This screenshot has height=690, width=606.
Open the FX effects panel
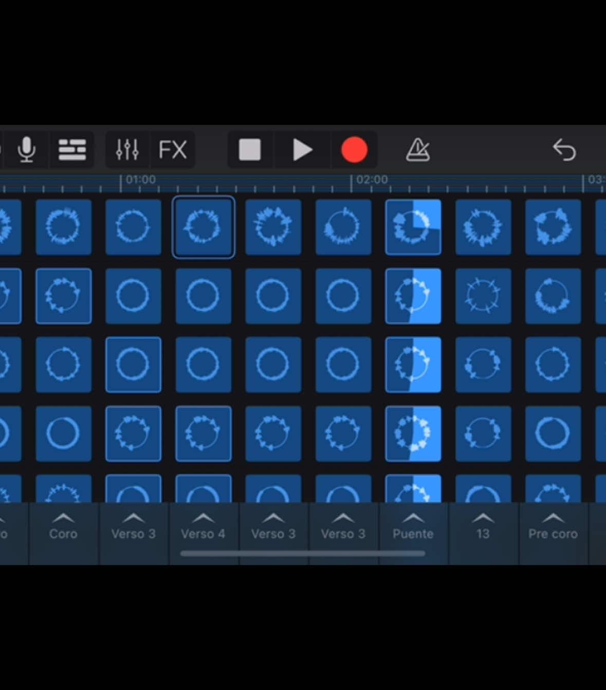[x=172, y=150]
